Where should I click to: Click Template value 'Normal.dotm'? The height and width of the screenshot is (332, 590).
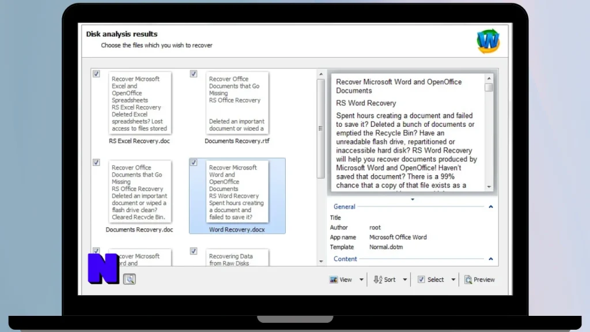[386, 247]
